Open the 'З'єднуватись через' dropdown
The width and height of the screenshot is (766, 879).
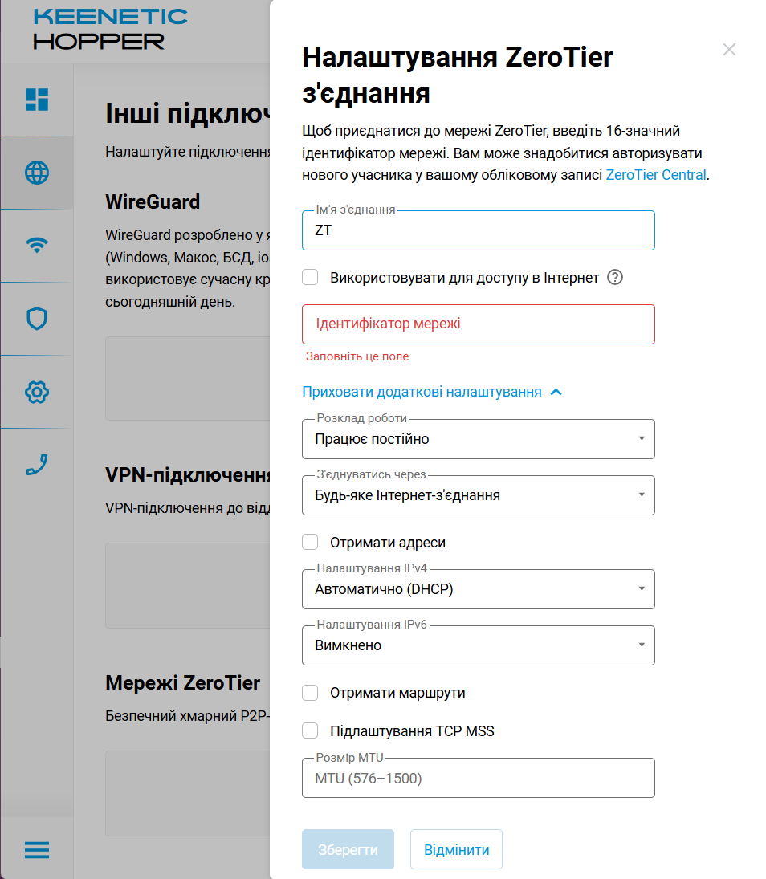(x=478, y=495)
